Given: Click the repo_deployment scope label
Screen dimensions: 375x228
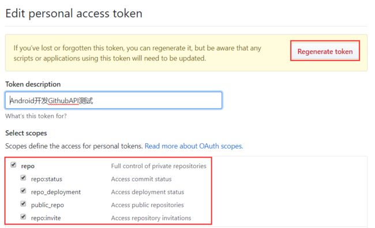Looking at the screenshot, I should coord(56,192).
